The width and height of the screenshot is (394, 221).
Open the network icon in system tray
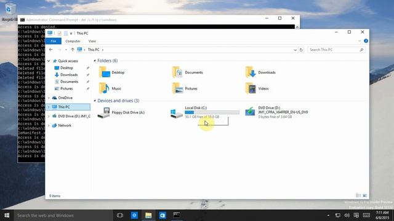pos(338,215)
